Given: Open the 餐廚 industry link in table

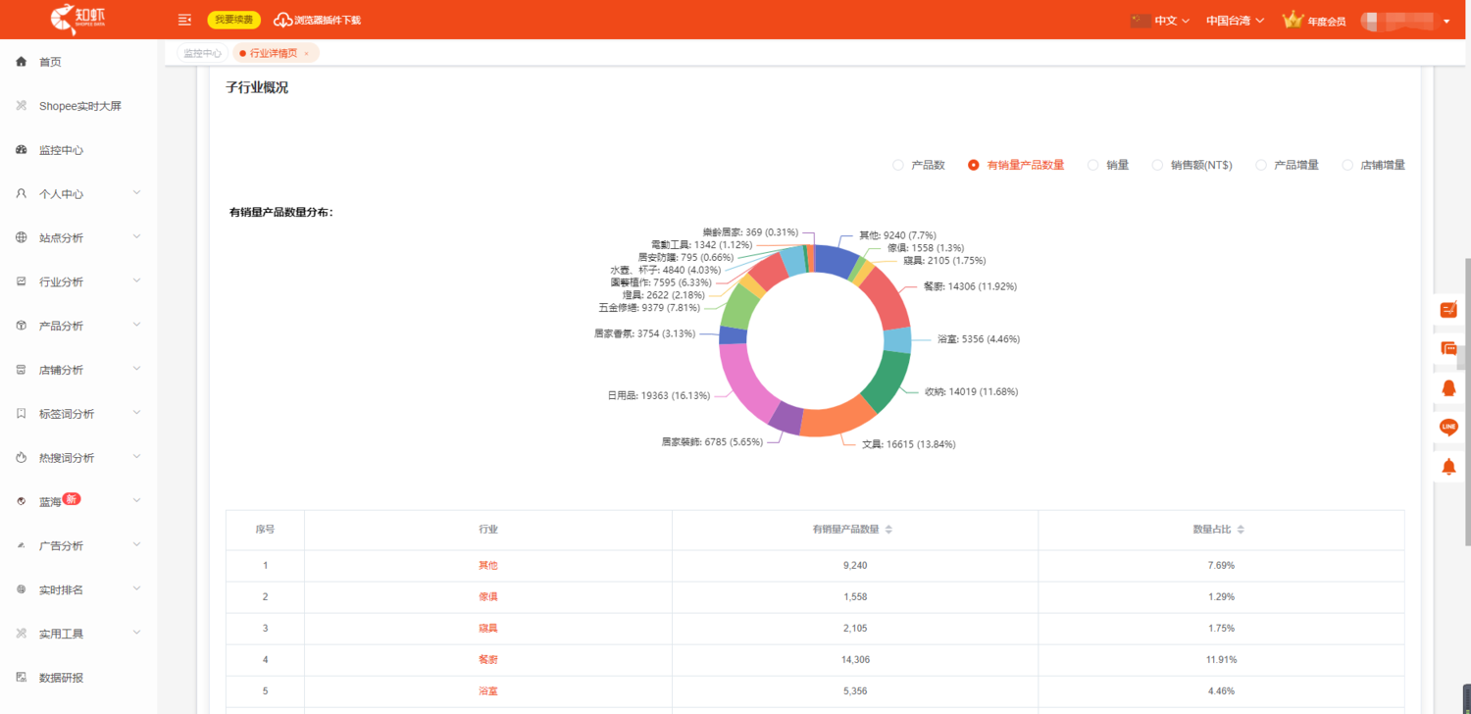Looking at the screenshot, I should pos(487,659).
